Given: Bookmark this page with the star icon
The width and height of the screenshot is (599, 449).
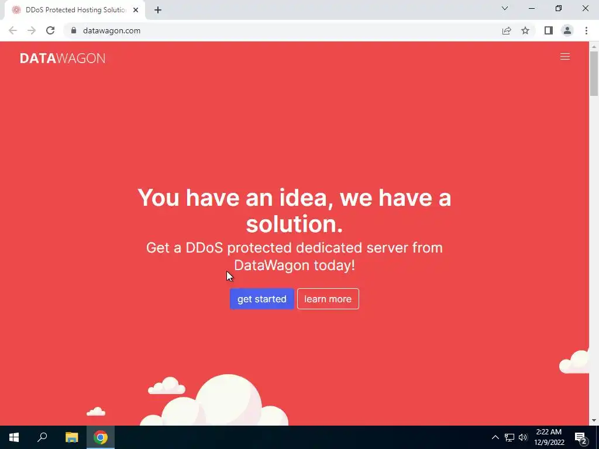Looking at the screenshot, I should [x=525, y=30].
